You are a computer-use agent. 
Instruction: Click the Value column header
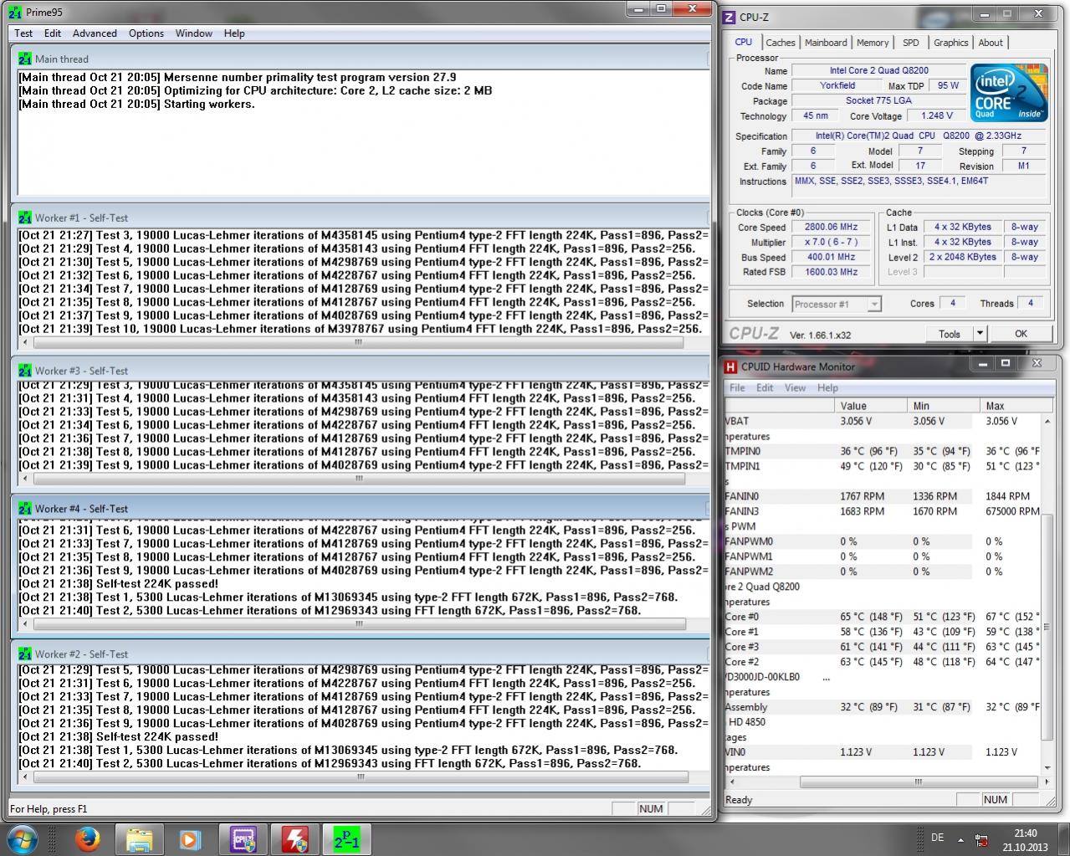tap(871, 406)
